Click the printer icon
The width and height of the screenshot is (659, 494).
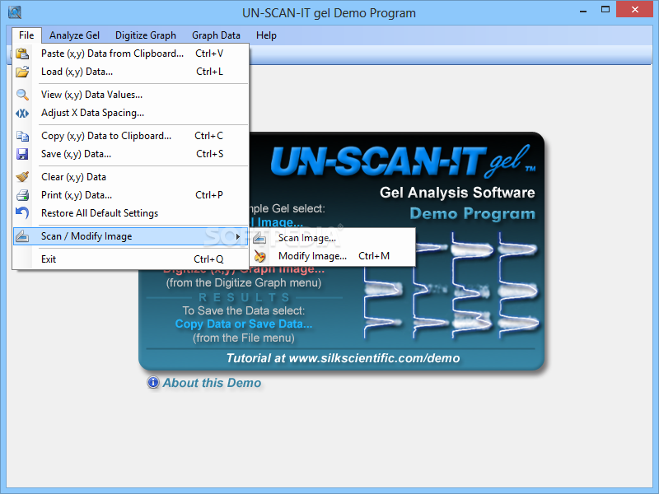[22, 195]
